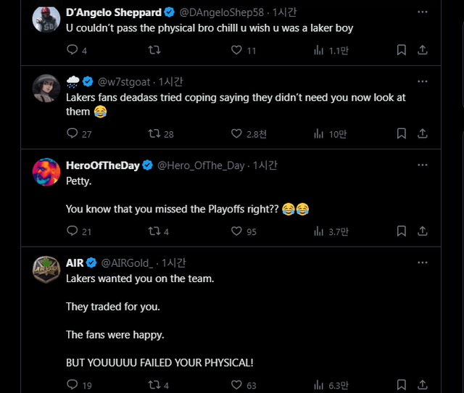Like the w7stgoat tweet about Lakers fans
Screen dimensions: 464x393
[236, 133]
